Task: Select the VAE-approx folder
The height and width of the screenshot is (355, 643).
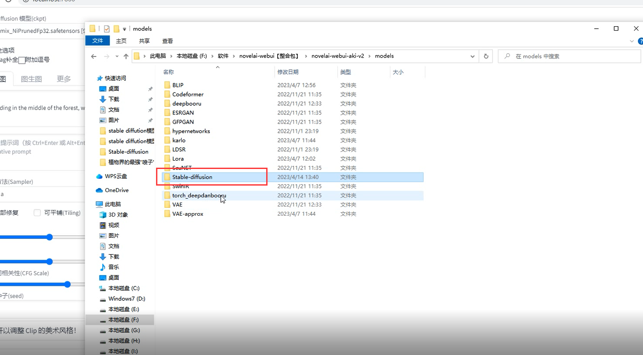Action: 188,214
